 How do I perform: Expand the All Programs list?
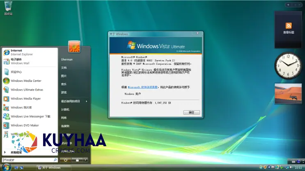point(14,152)
